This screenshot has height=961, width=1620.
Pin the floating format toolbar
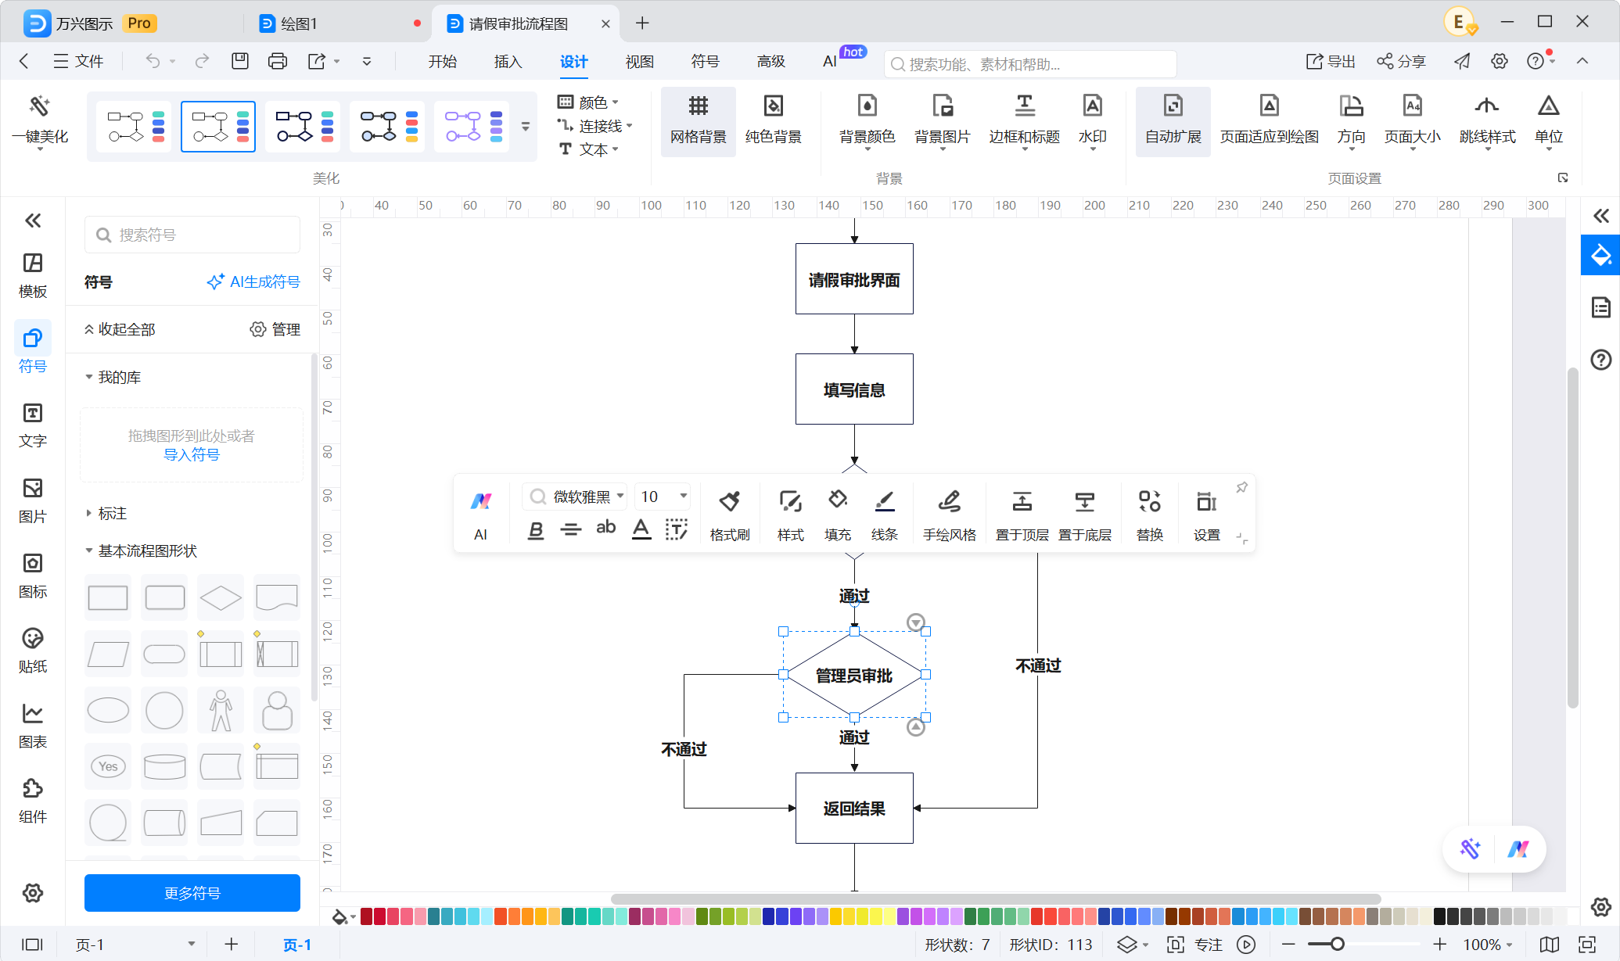pyautogui.click(x=1241, y=487)
